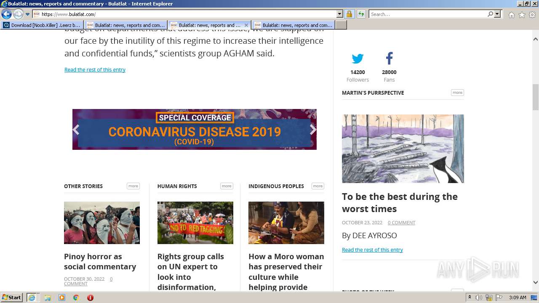Show the previous special coverage slide

coord(76,130)
